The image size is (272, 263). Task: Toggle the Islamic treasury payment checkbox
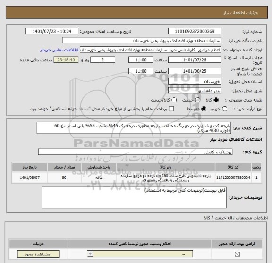(171, 109)
